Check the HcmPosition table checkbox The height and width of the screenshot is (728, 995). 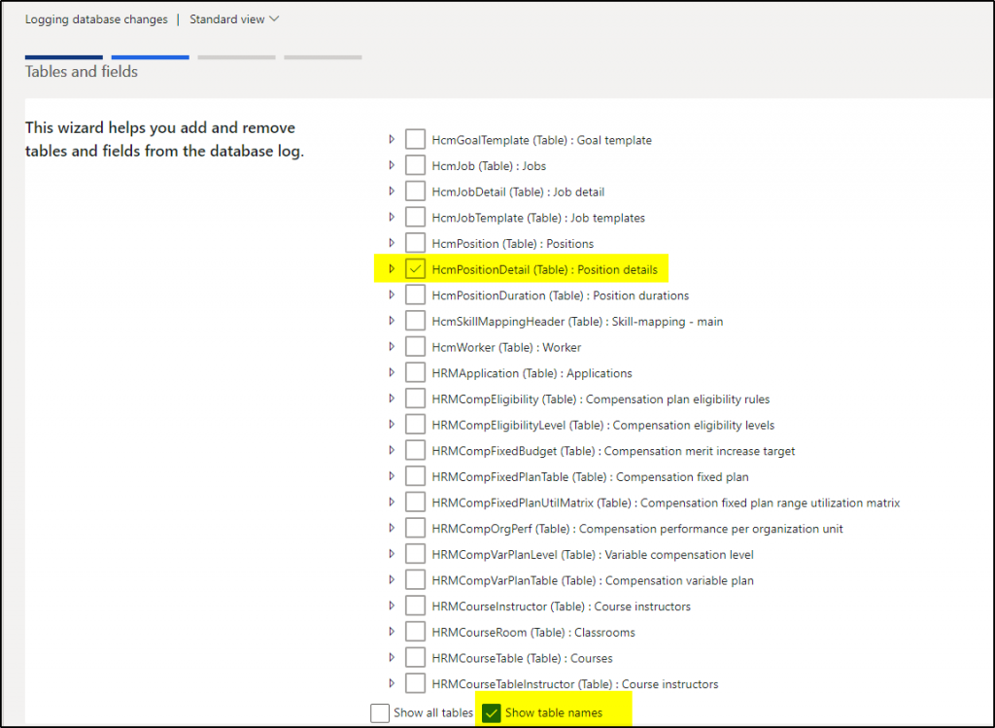tap(415, 242)
